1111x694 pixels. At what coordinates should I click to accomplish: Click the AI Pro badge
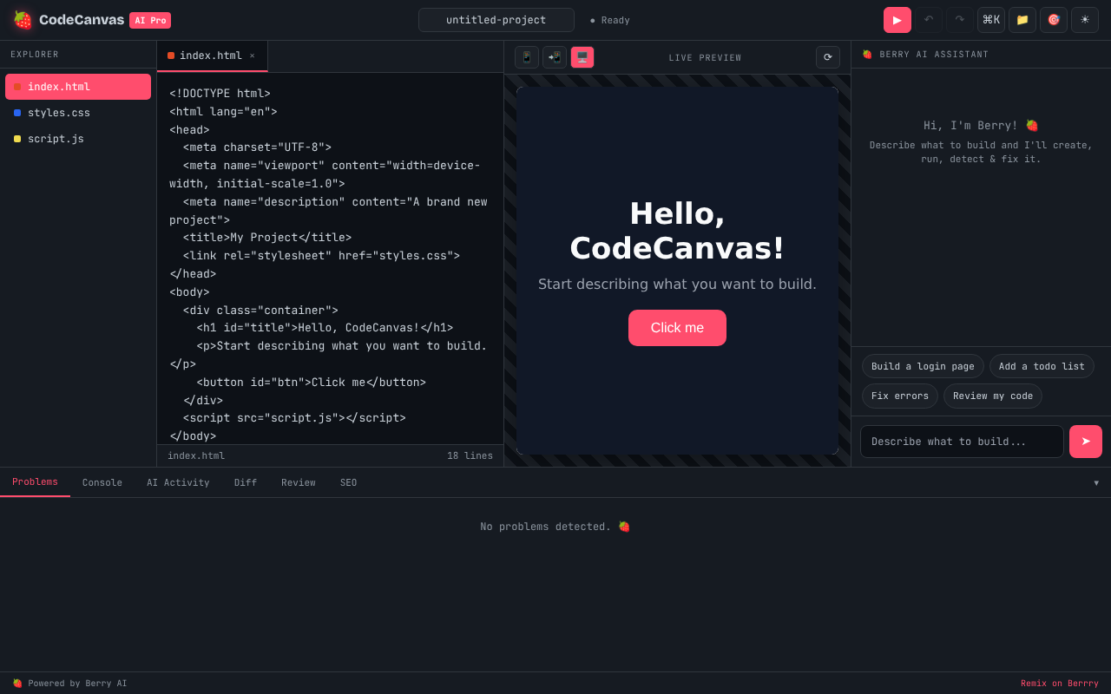(x=150, y=20)
